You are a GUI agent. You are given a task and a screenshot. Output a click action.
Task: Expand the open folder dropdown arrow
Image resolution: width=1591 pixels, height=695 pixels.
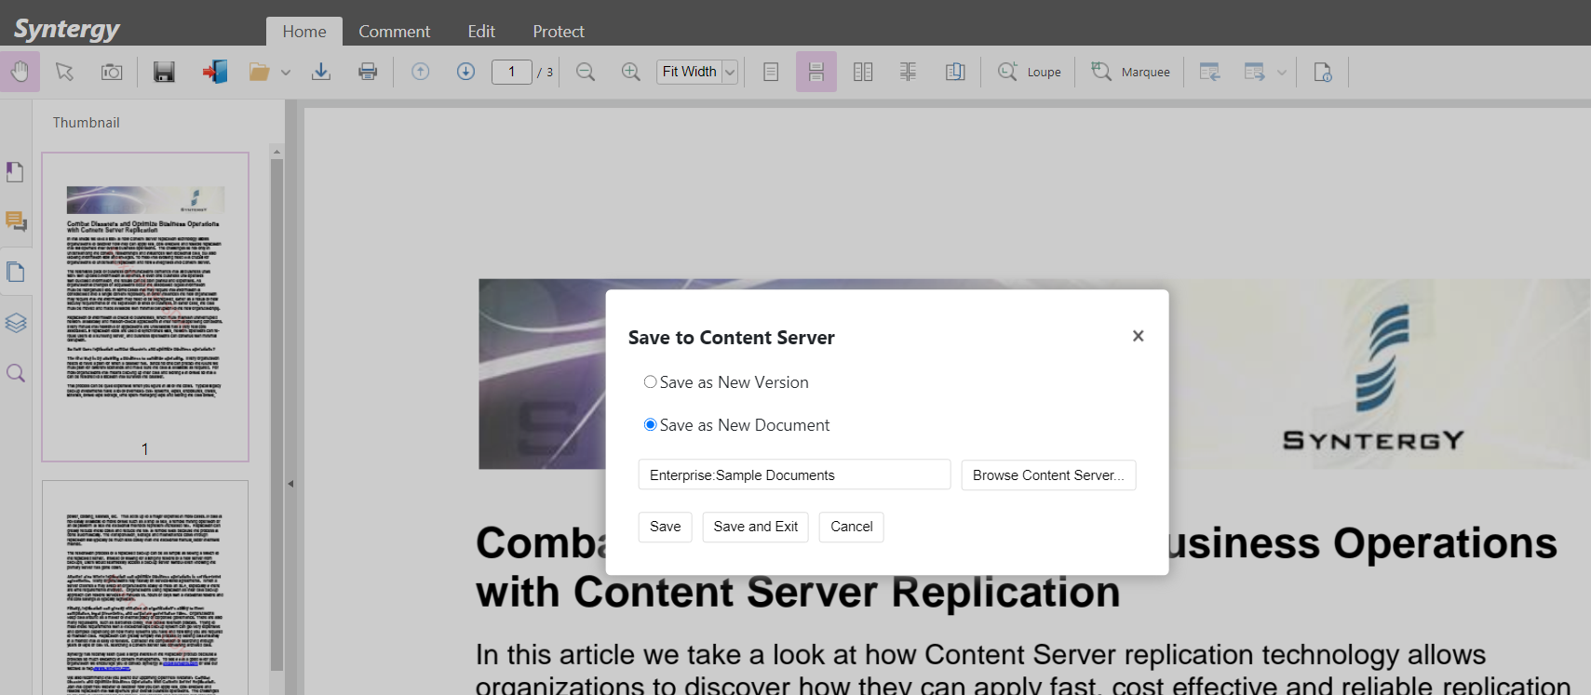point(286,73)
